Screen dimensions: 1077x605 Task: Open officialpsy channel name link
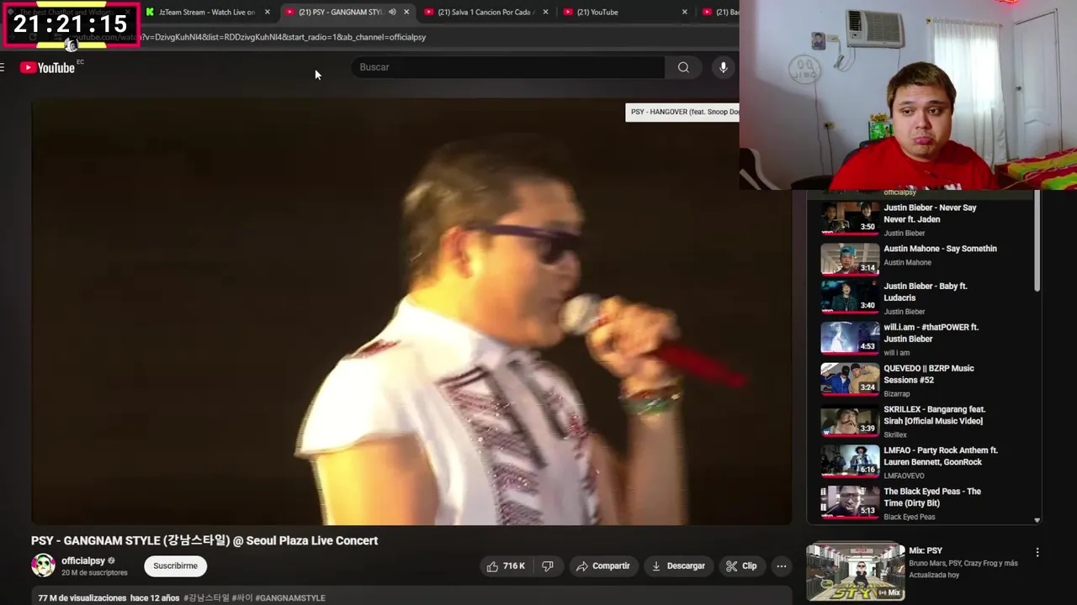pos(83,560)
